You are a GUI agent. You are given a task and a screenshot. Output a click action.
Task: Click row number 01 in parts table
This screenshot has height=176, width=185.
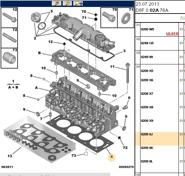click(x=138, y=25)
